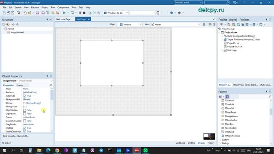274x154 pixels.
Task: Click the Windows Start button
Action: click(x=4, y=150)
